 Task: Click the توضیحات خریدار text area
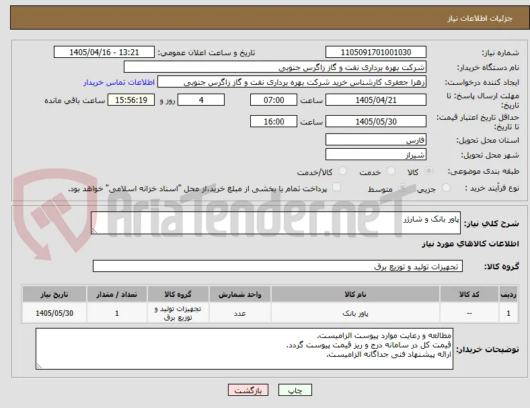[x=244, y=349]
